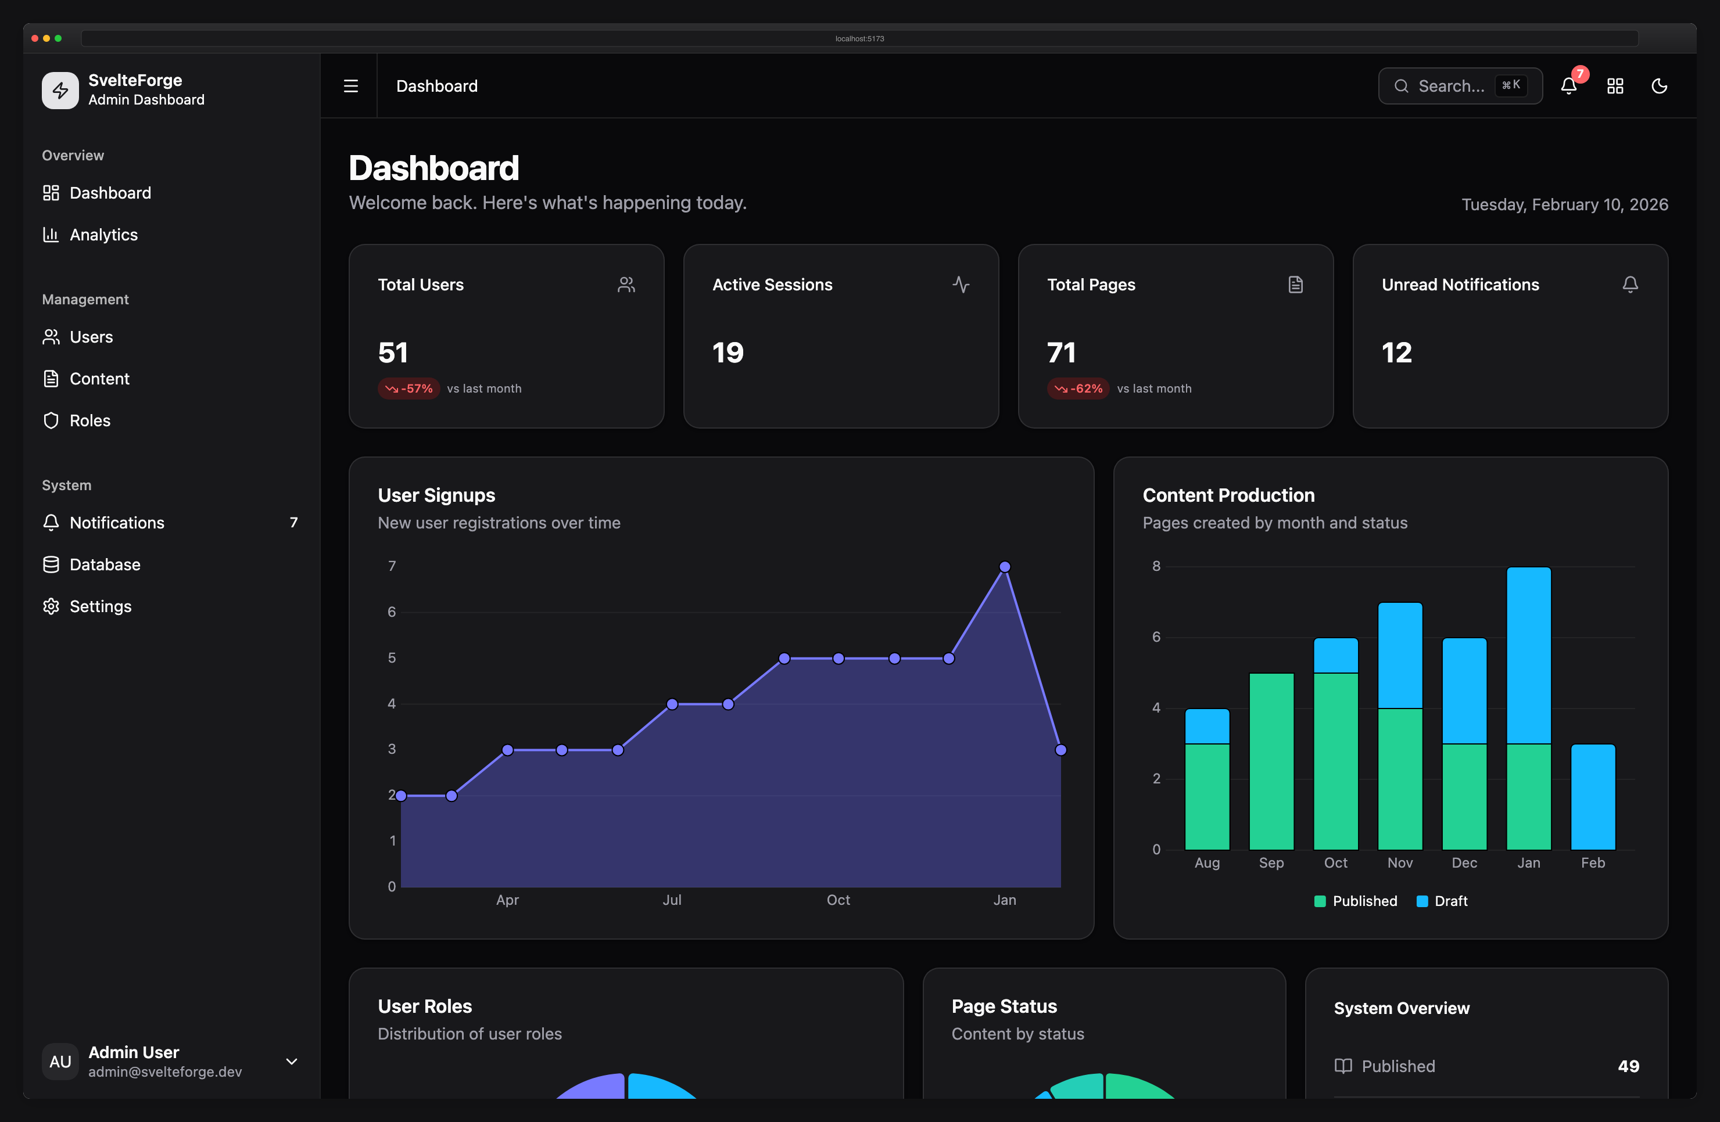Toggle the sidebar with the hamburger icon
1720x1122 pixels.
(350, 86)
